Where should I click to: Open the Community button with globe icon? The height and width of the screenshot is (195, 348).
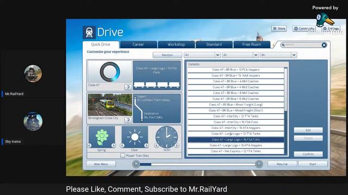[x=304, y=29]
